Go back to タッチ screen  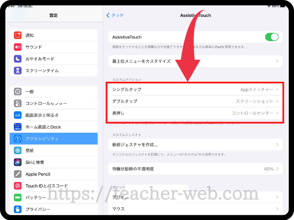point(115,16)
